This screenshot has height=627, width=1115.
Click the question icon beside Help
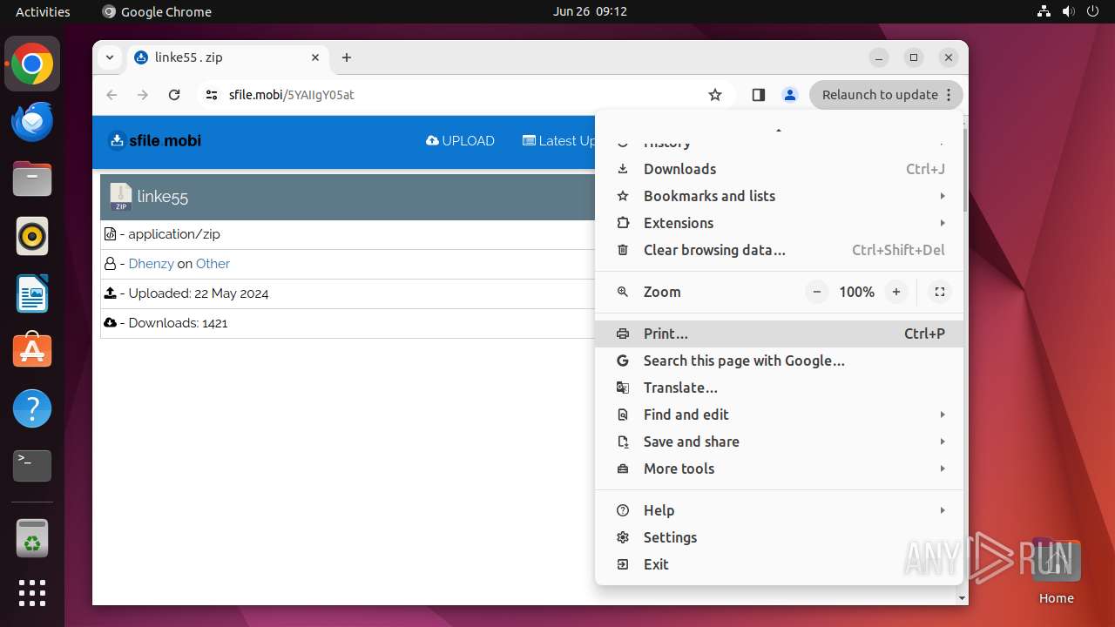click(623, 510)
